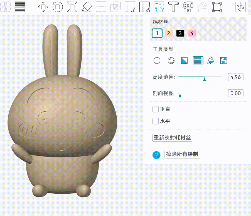Open the seam painting tool
251x216 pixels.
pos(144,7)
